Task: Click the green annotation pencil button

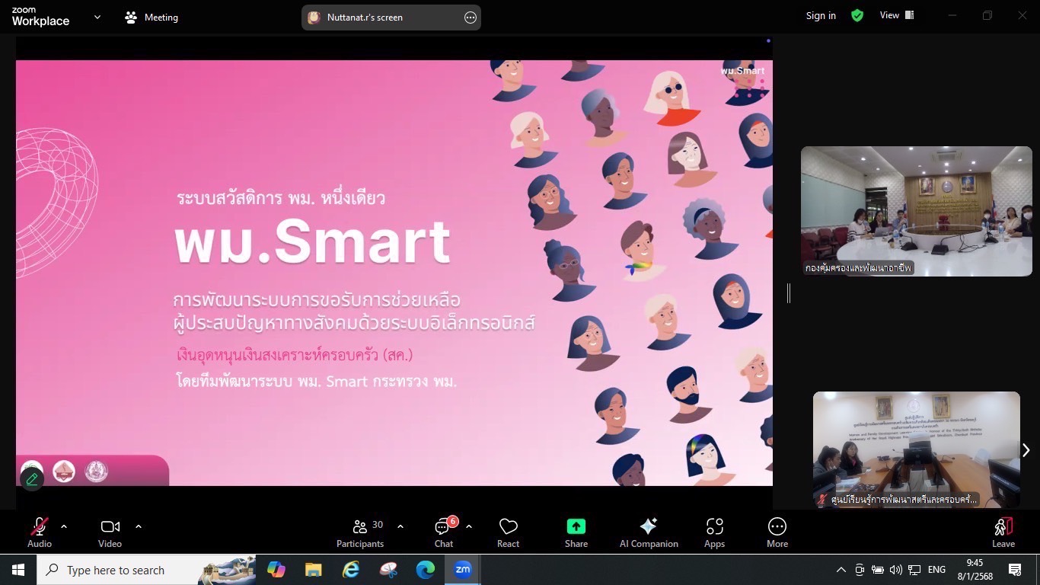Action: click(x=32, y=479)
